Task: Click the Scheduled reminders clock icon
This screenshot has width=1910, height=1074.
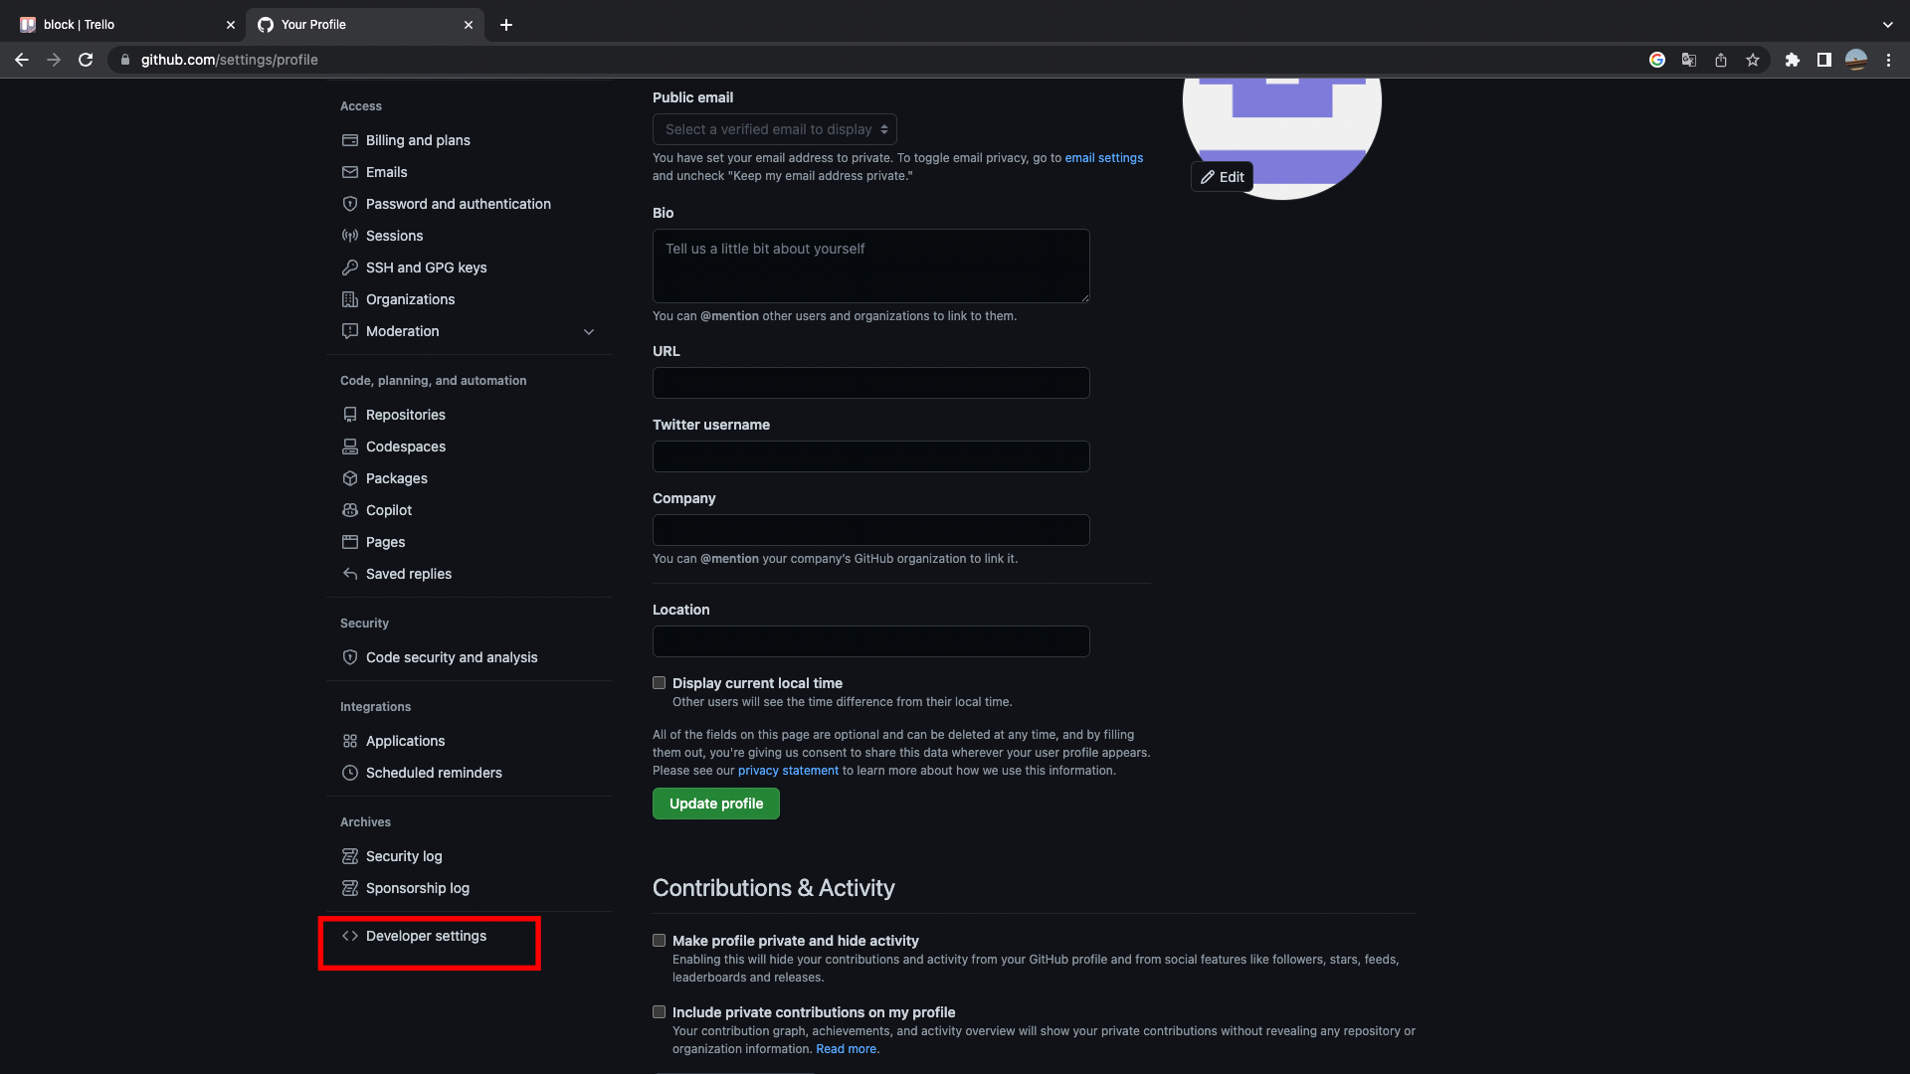Action: 350,773
